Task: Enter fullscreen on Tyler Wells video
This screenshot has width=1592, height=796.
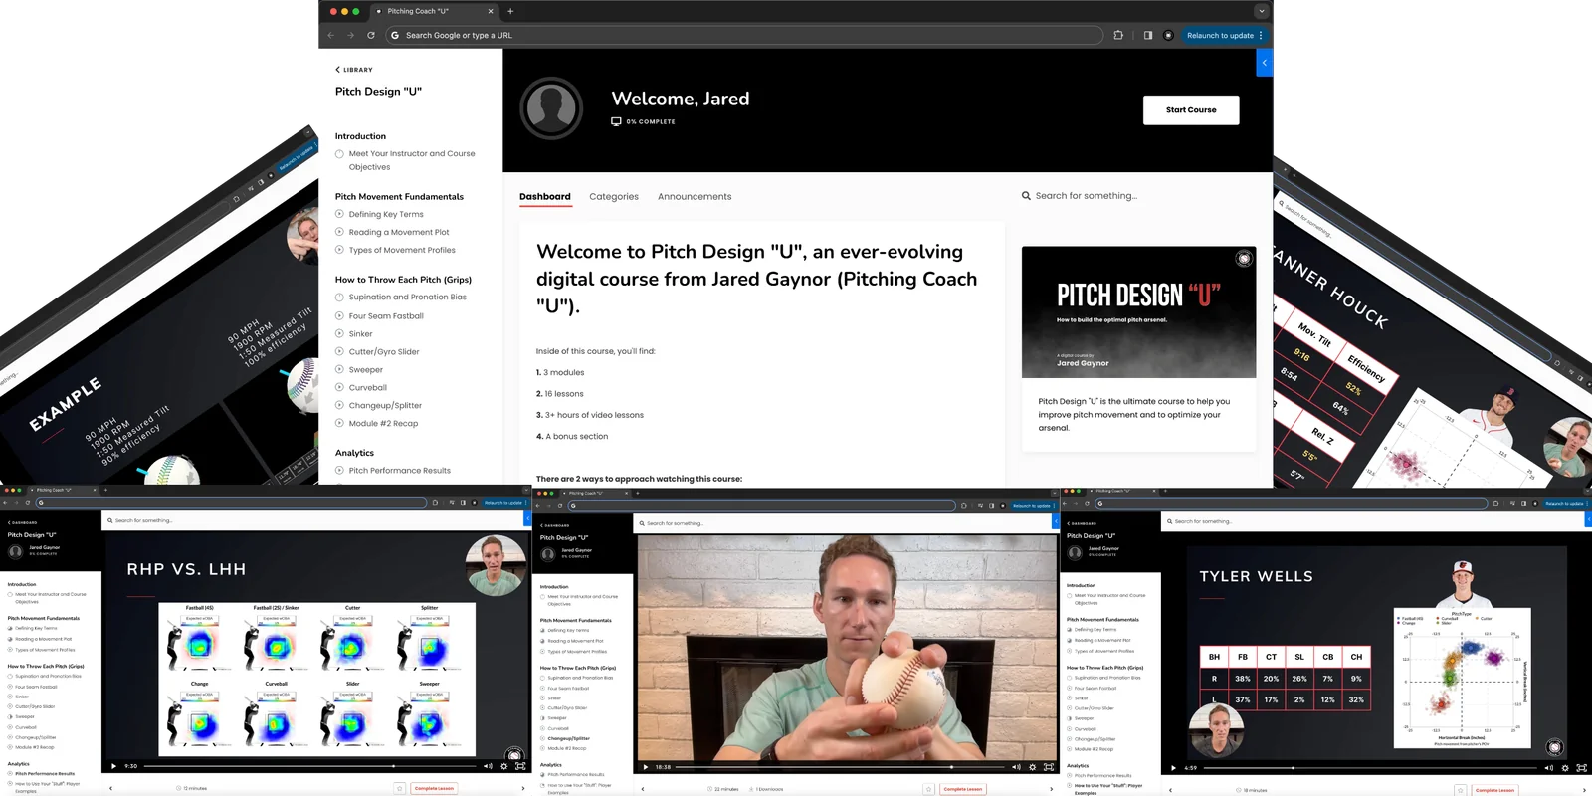Action: [x=1581, y=768]
